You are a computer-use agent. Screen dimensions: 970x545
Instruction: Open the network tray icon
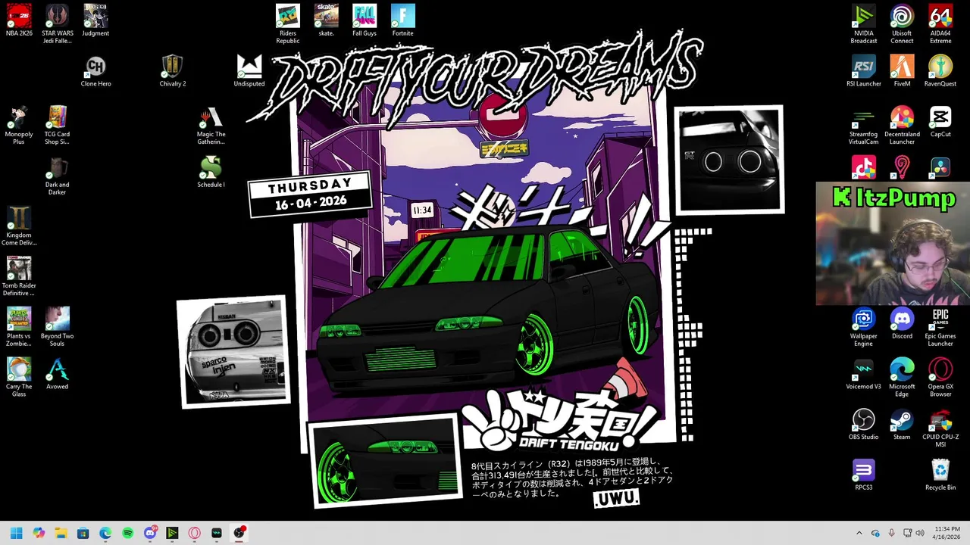[x=907, y=533]
